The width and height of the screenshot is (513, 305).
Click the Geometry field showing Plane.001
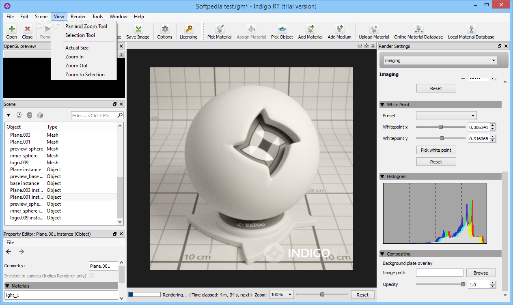(x=103, y=266)
